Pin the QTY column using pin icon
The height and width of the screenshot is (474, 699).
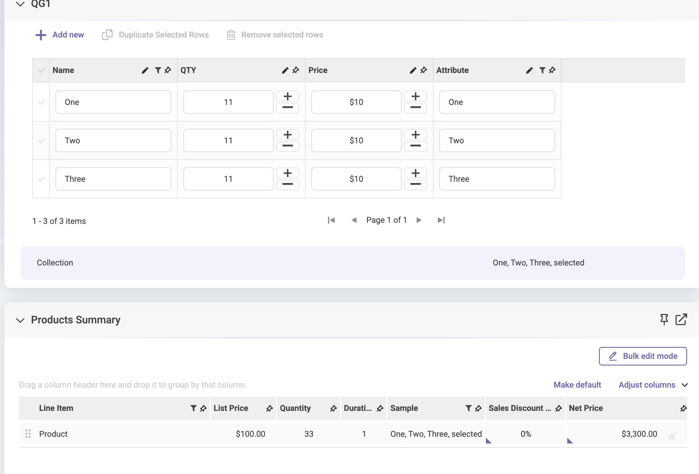296,70
